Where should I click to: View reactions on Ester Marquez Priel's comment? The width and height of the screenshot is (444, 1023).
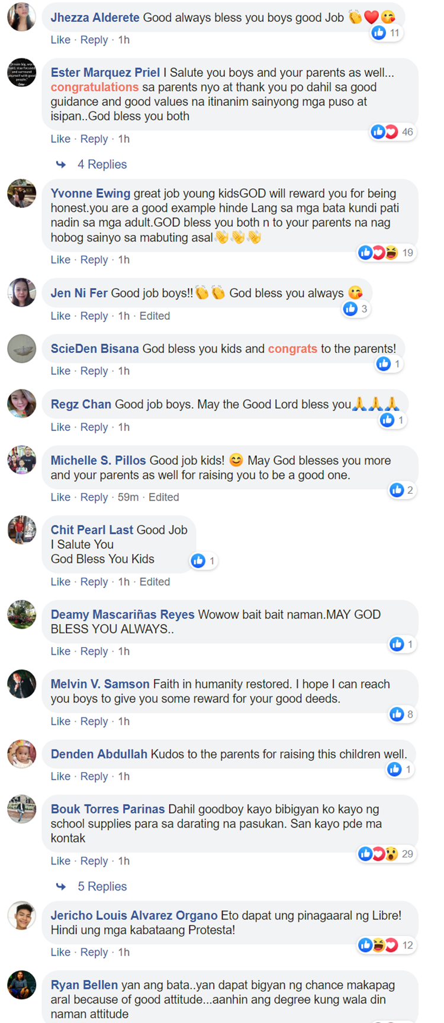tap(393, 132)
